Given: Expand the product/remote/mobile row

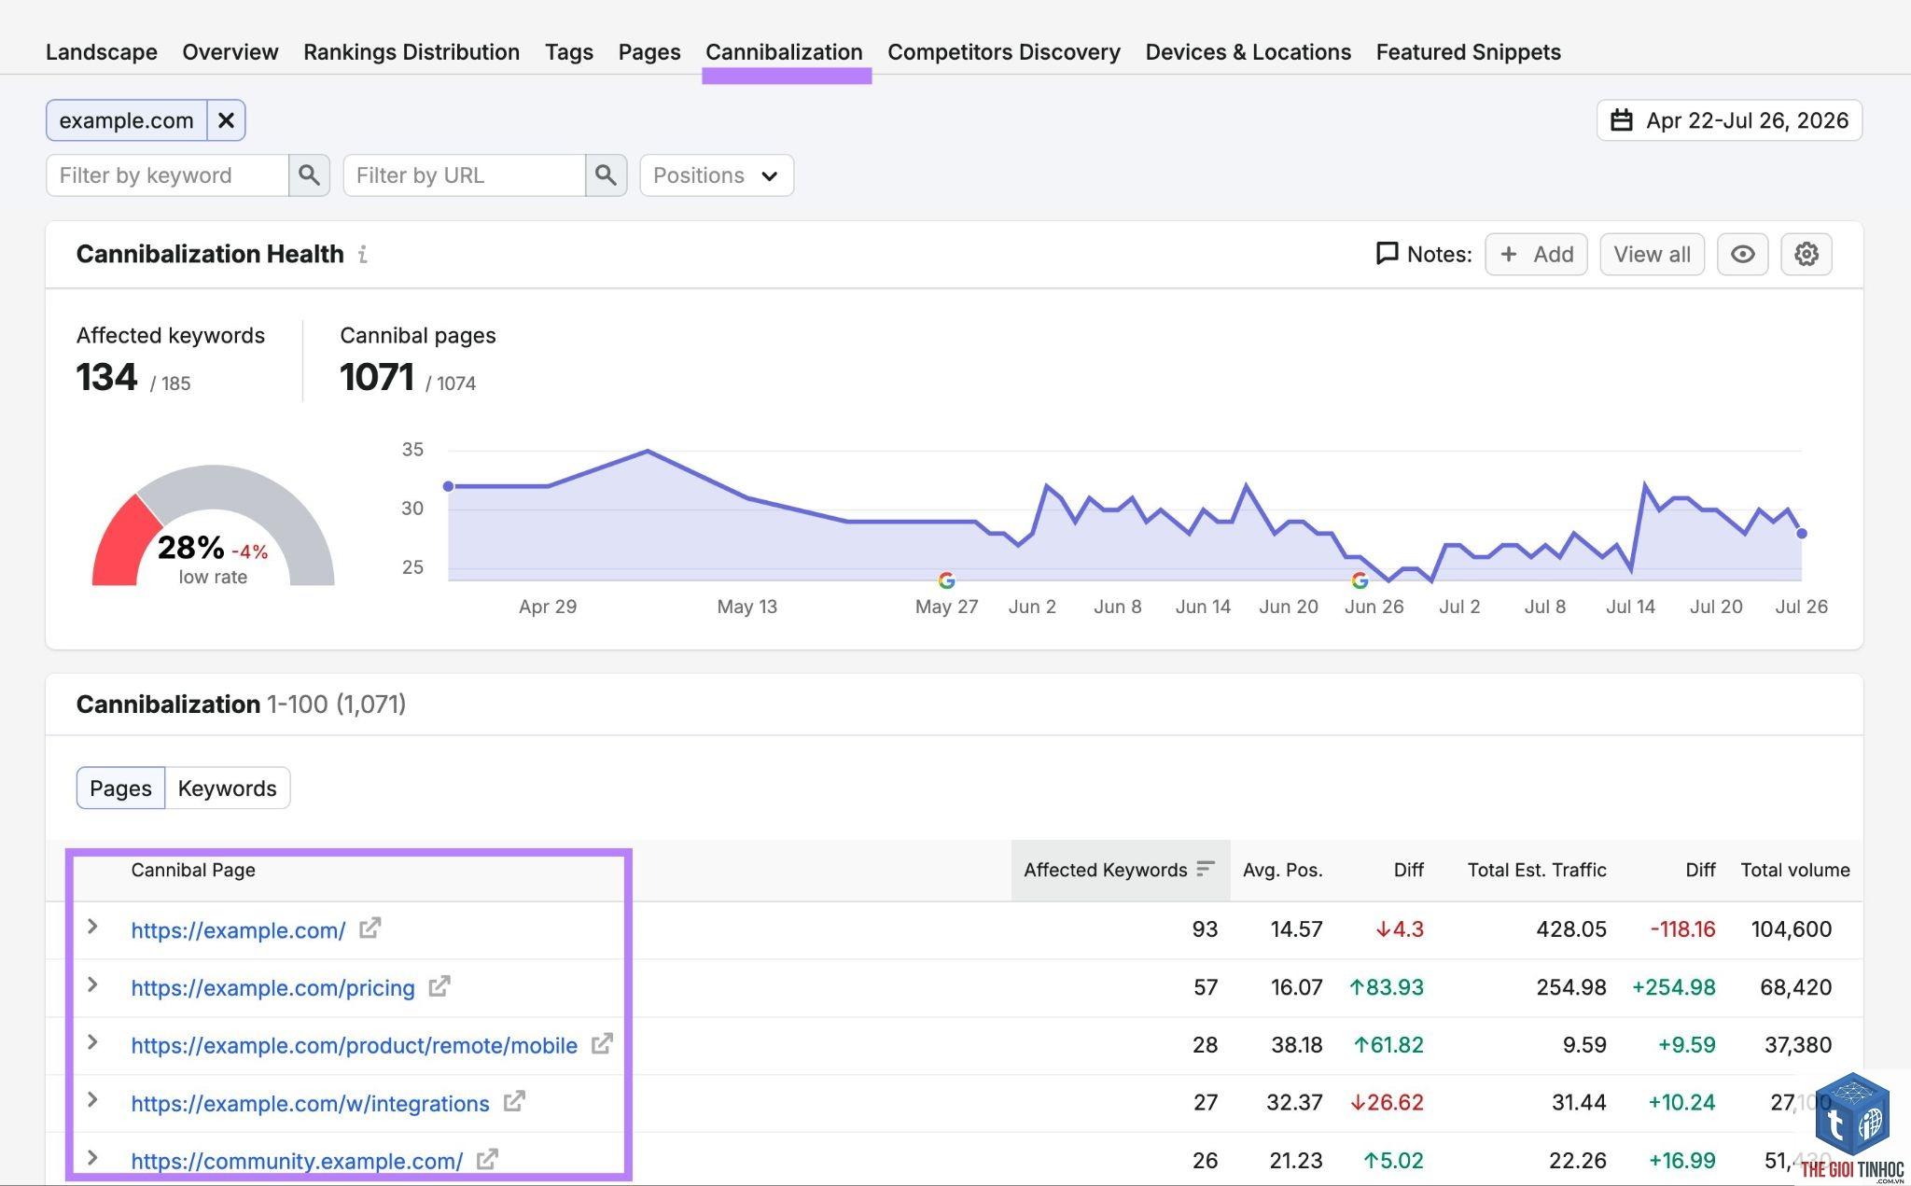Looking at the screenshot, I should click(92, 1042).
